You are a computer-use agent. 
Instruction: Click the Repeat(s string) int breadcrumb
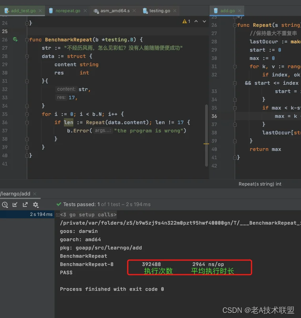(260, 184)
